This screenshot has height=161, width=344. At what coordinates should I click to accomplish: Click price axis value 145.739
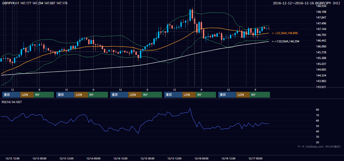coord(321,52)
